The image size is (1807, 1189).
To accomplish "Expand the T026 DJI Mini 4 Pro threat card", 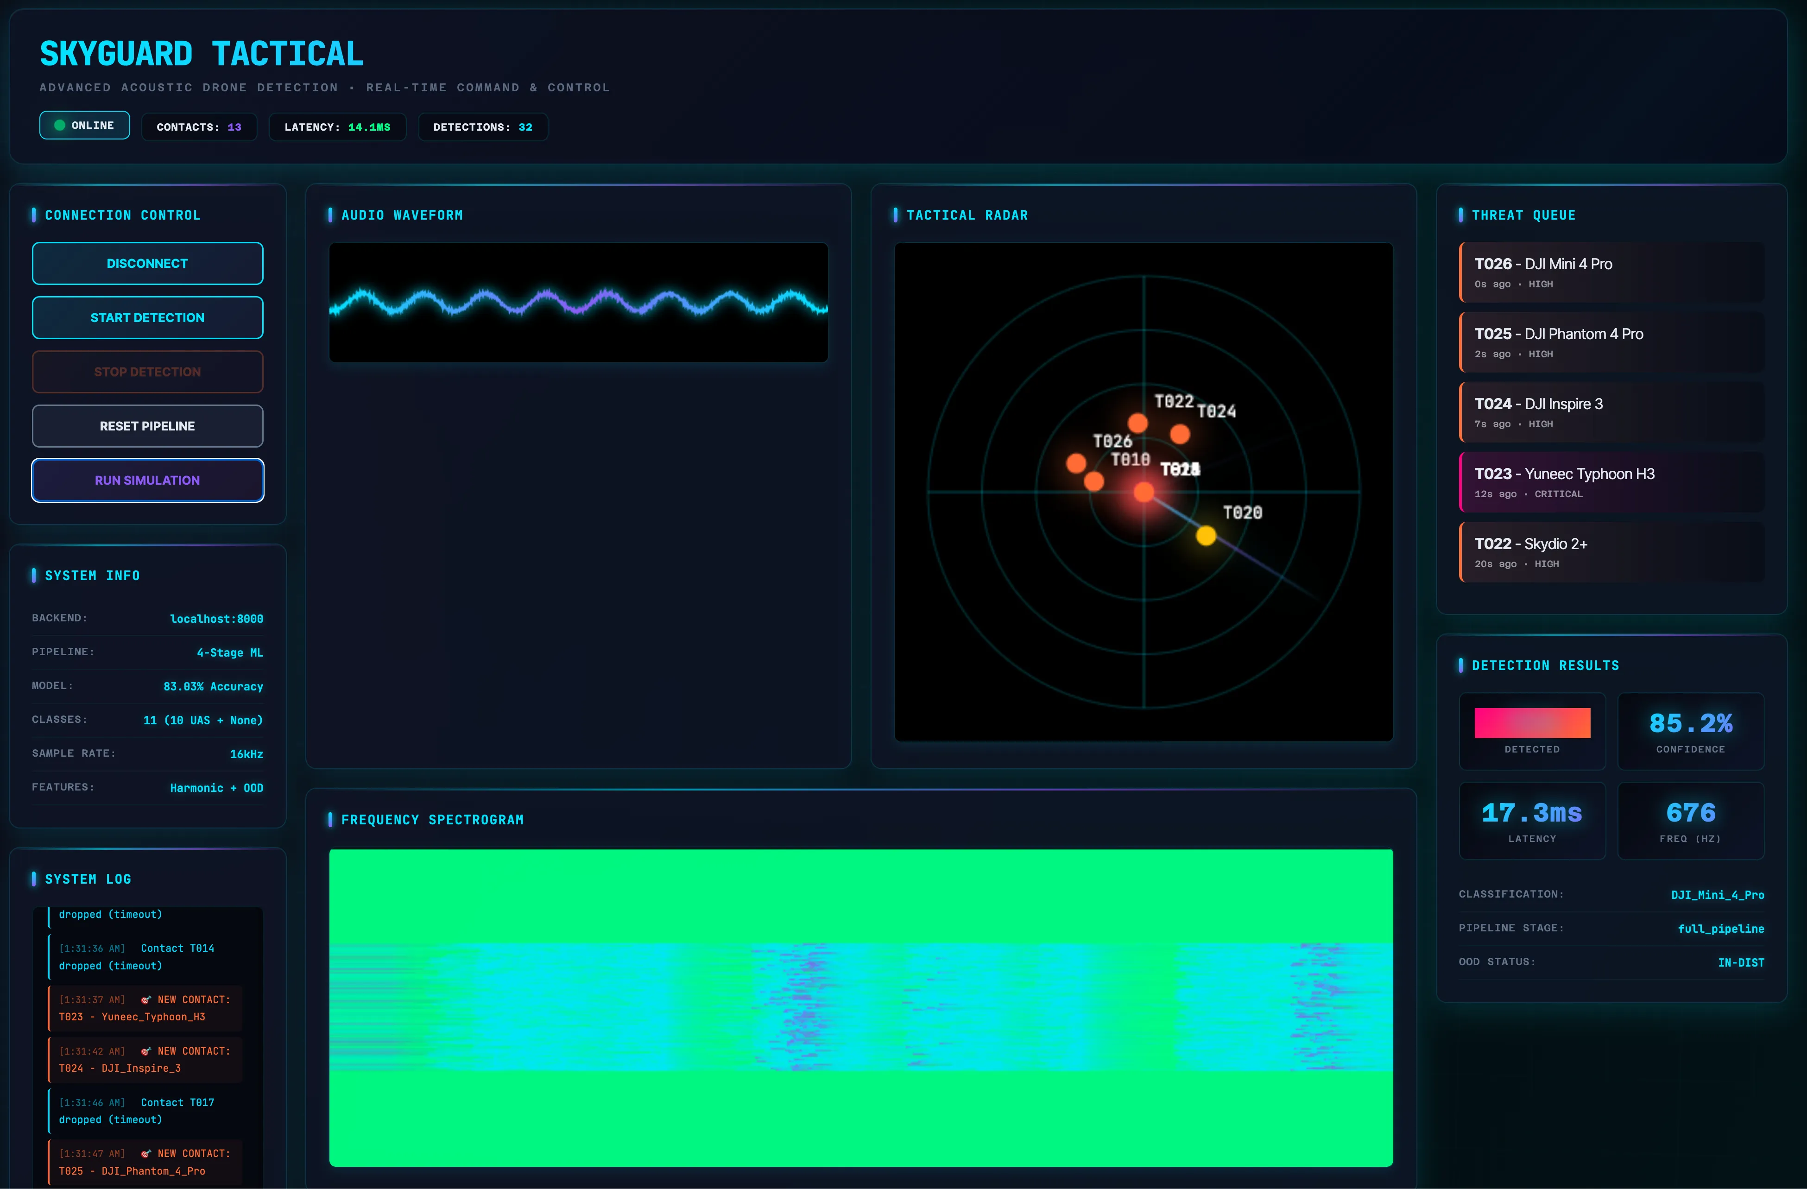I will (1610, 272).
